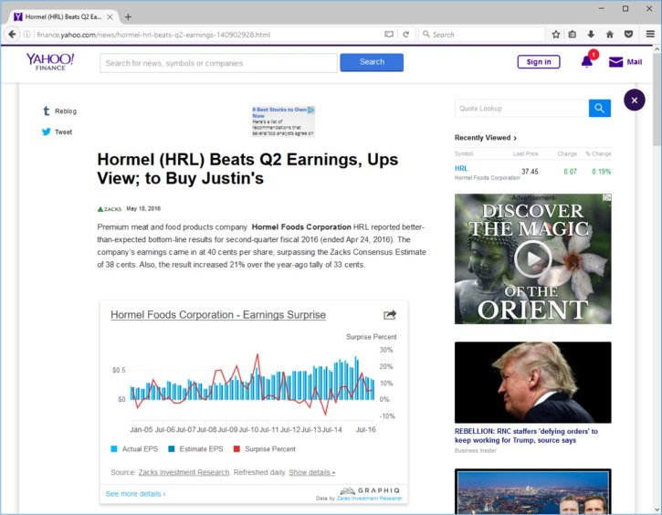
Task: Bookmark this page with star icon
Action: point(556,35)
